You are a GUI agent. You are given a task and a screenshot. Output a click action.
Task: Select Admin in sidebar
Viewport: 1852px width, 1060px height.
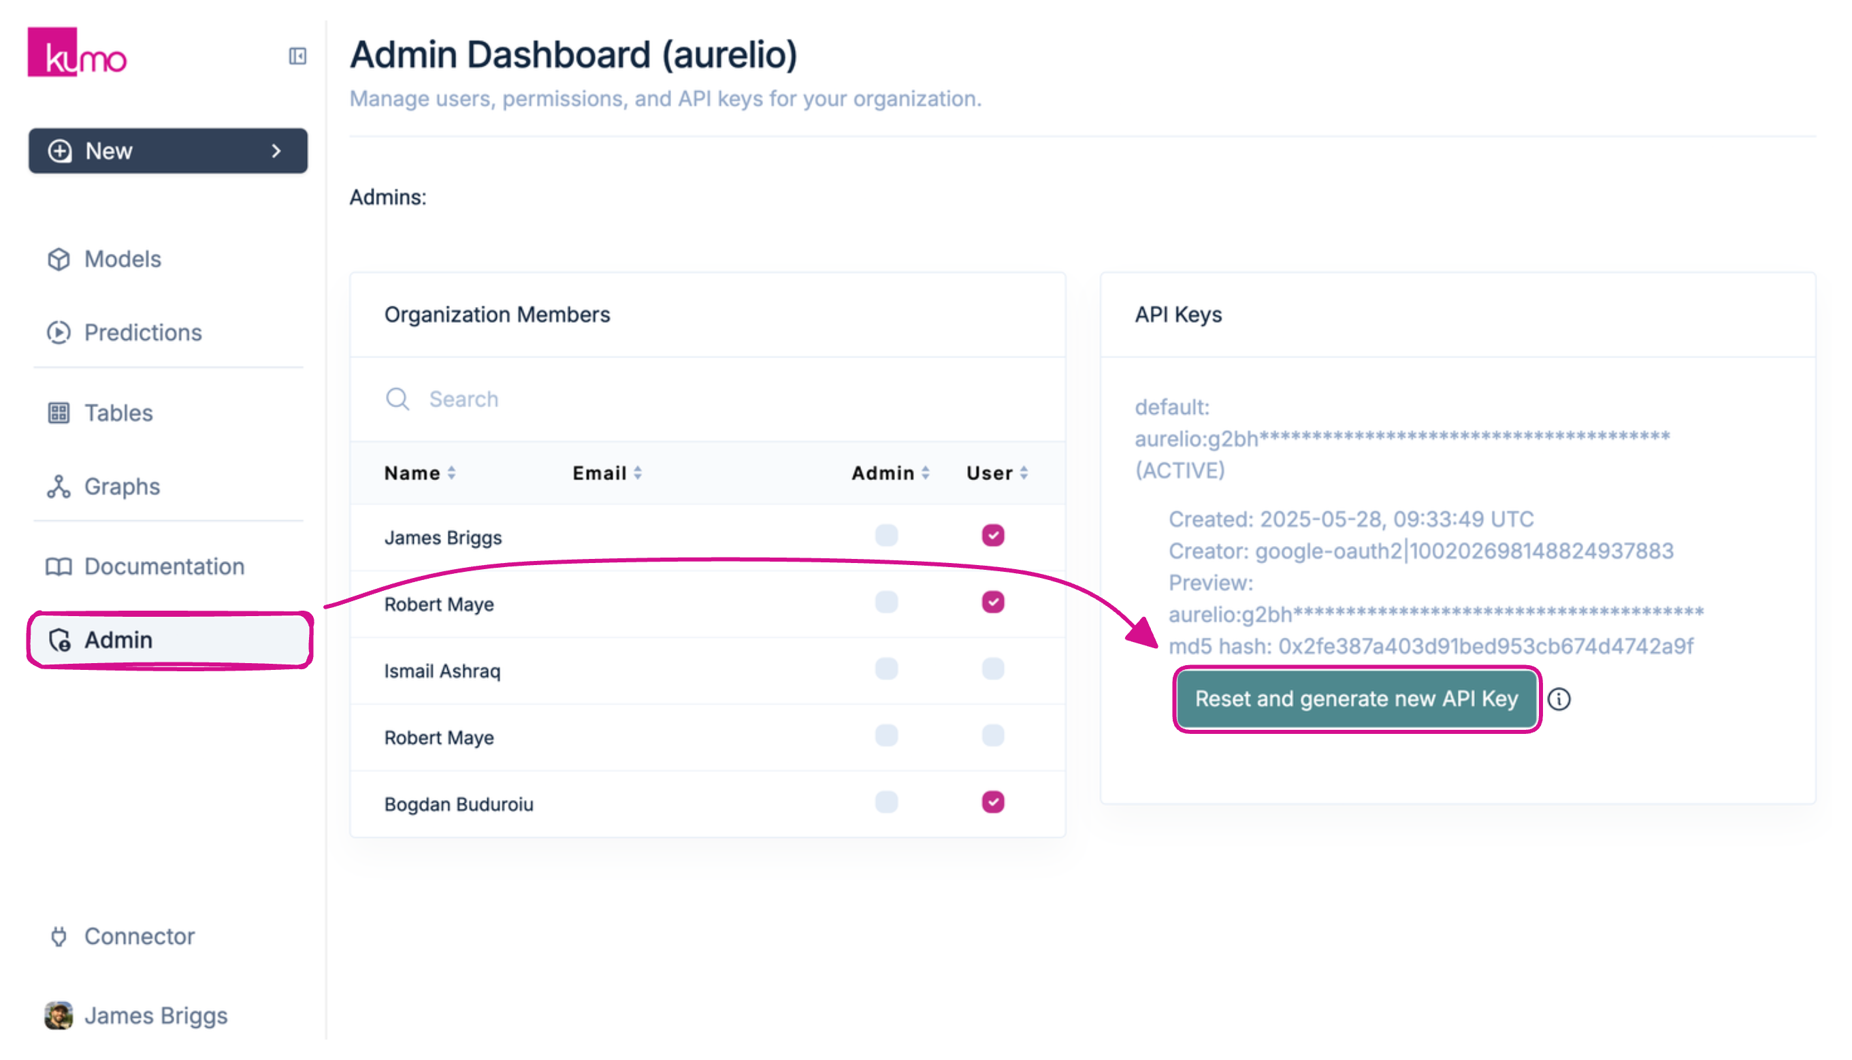170,641
